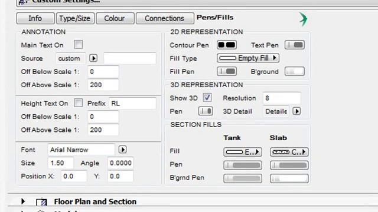Pick the Contour Pen colour
Image resolution: width=378 pixels, height=212 pixels.
click(227, 45)
